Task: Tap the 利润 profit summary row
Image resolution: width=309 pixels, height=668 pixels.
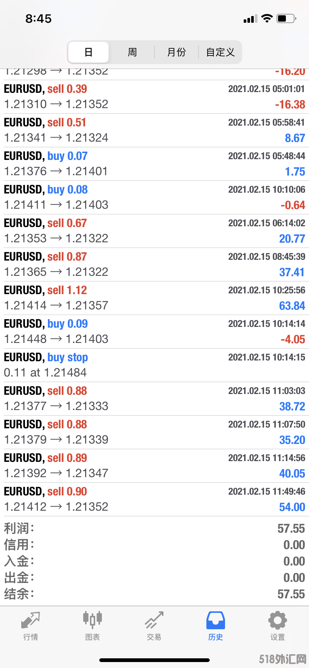Action: [x=154, y=529]
